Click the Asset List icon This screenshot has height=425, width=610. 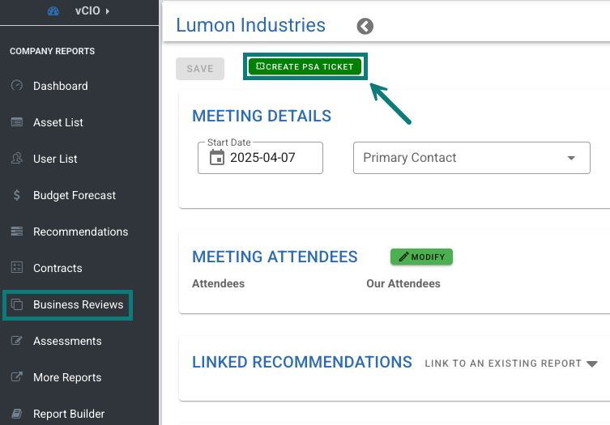click(17, 122)
